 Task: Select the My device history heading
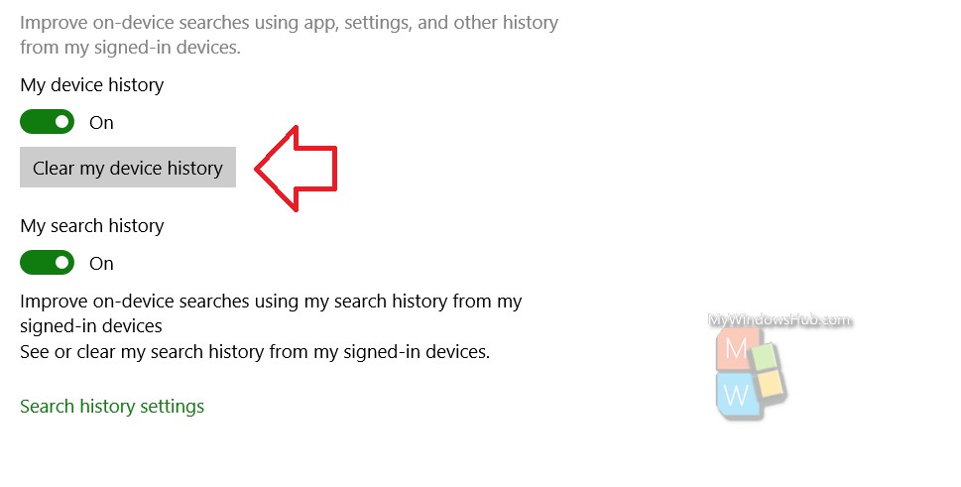(92, 84)
